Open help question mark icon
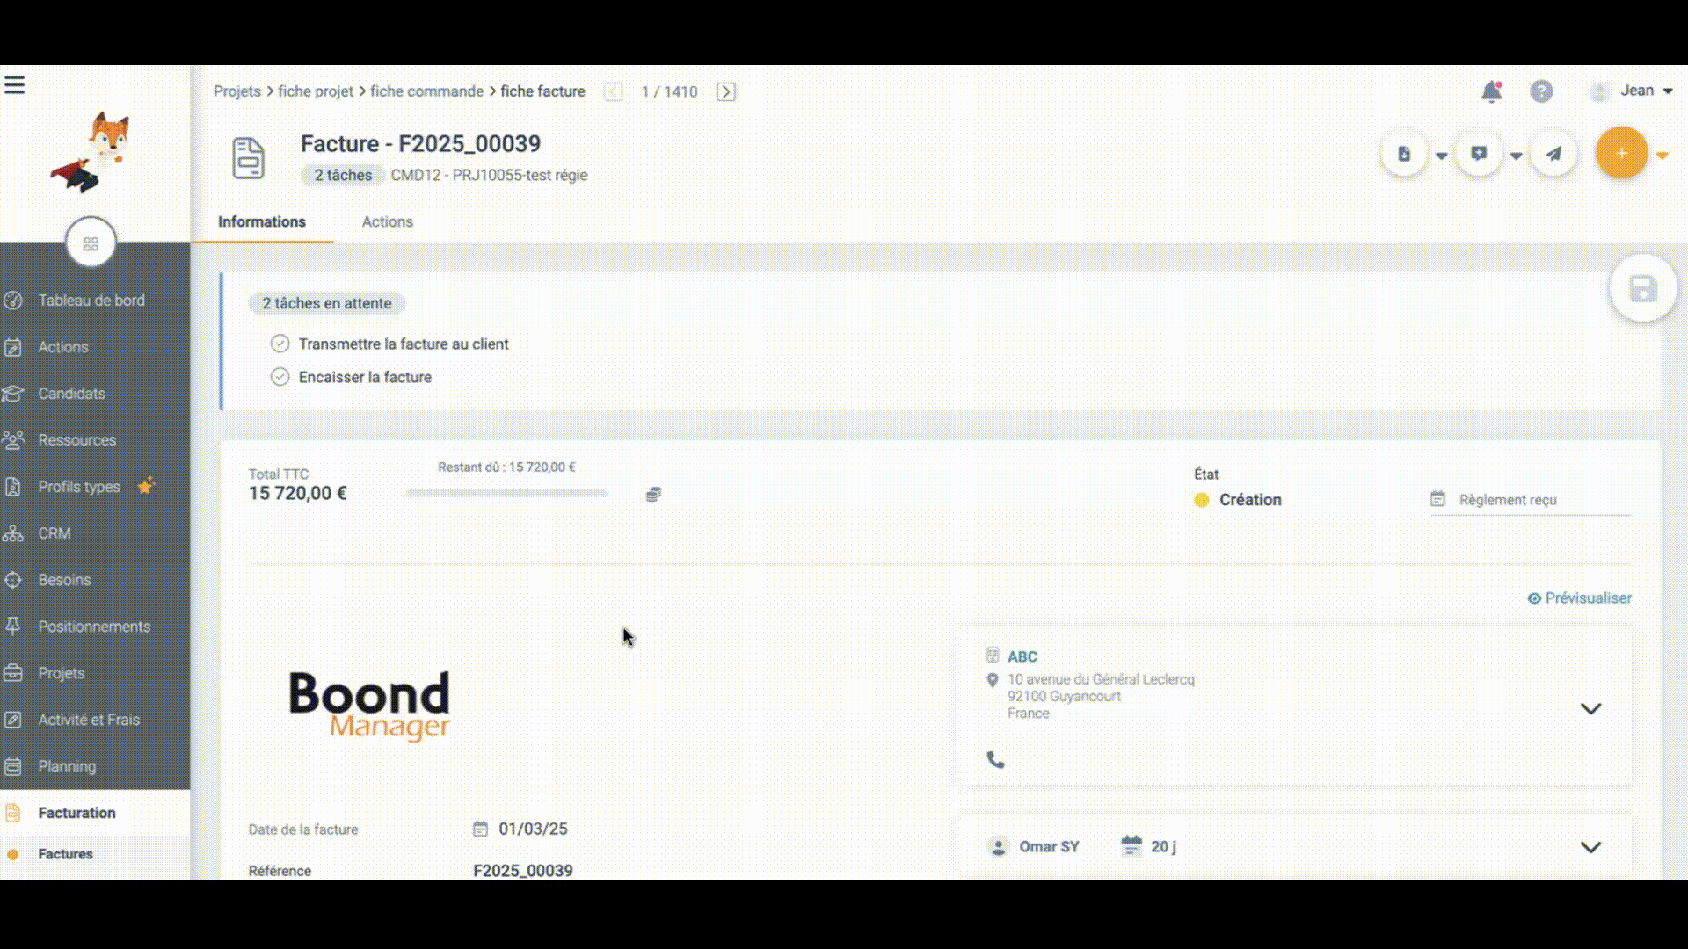 (x=1541, y=91)
